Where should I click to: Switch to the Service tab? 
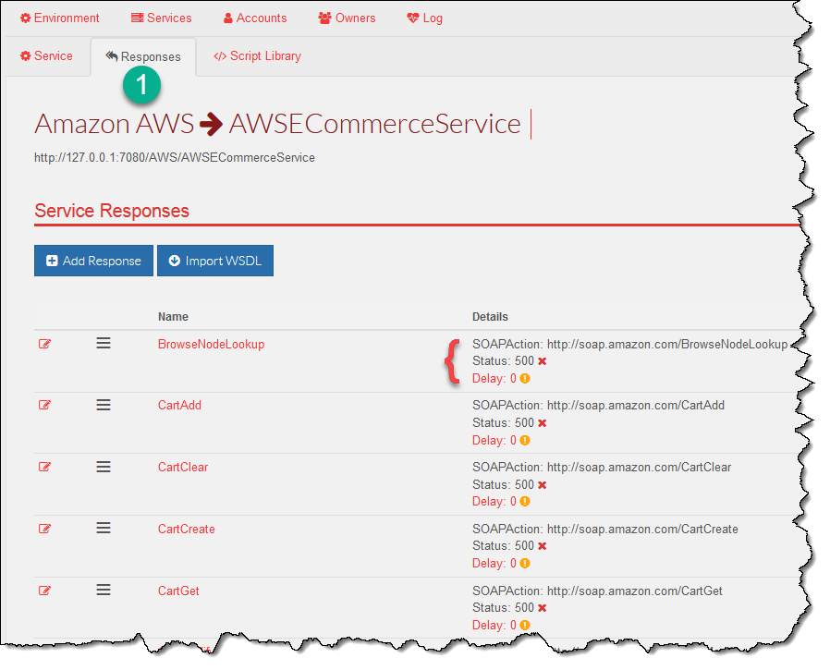46,56
